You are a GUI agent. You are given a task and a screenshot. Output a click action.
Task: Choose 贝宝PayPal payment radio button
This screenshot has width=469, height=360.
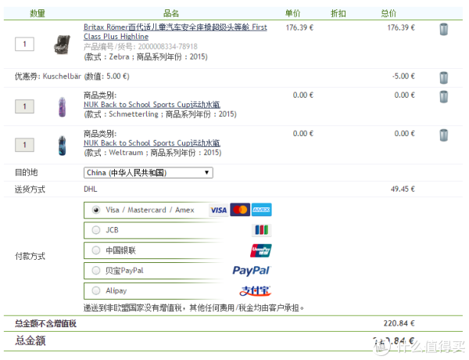(x=95, y=271)
